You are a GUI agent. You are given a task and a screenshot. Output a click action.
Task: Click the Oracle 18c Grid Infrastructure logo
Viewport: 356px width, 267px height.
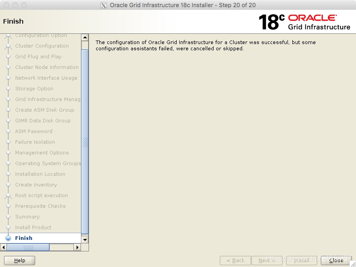[x=304, y=22]
